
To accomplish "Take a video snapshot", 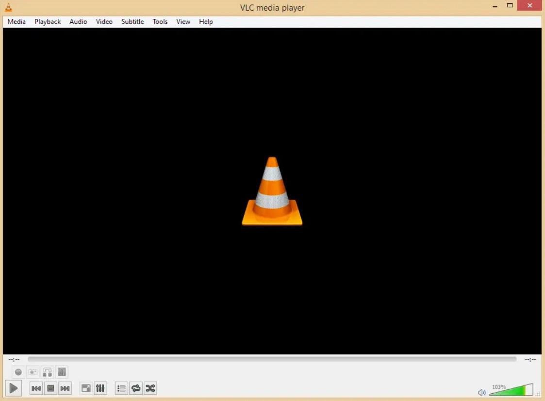I will pyautogui.click(x=33, y=372).
